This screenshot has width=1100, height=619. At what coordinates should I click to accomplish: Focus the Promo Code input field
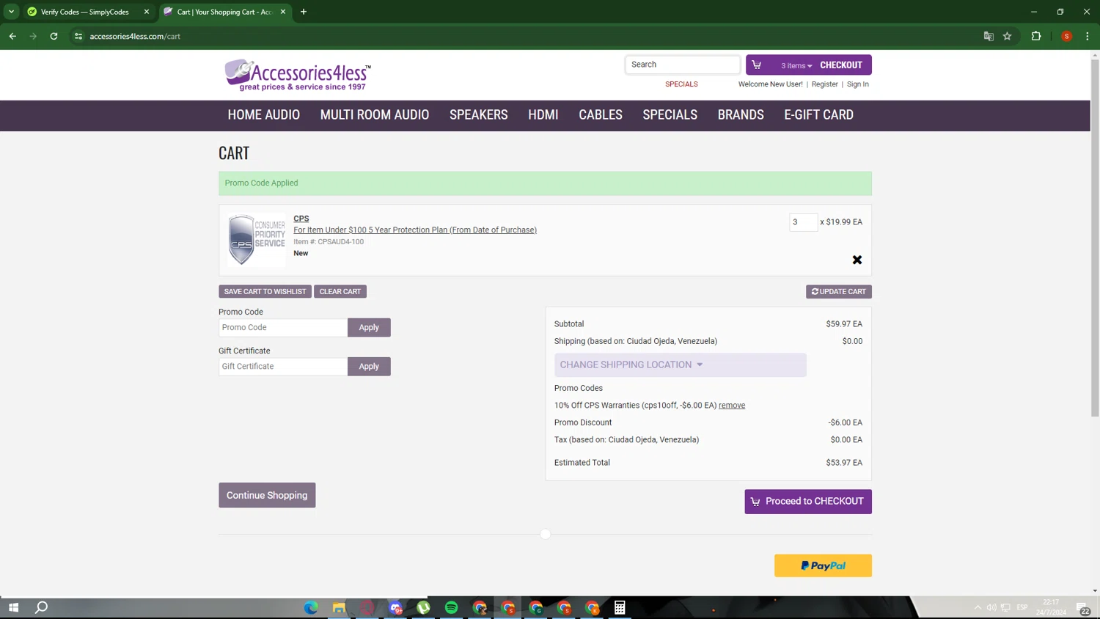[283, 328]
